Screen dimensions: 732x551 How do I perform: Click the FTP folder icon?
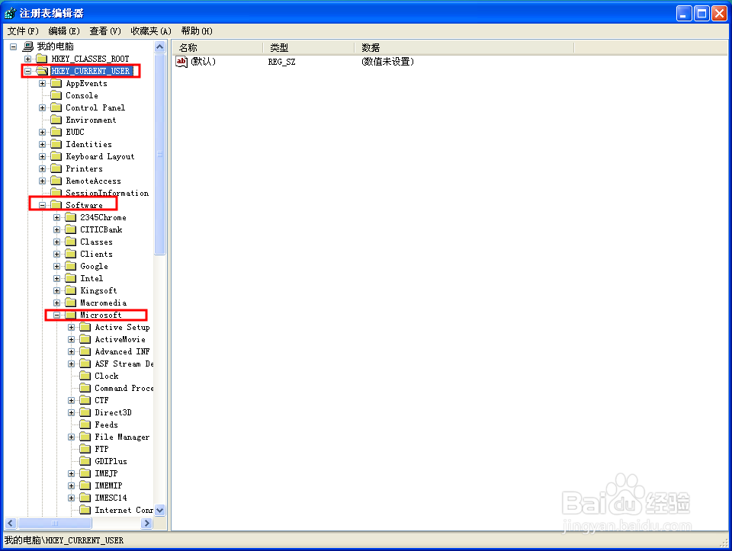point(85,449)
